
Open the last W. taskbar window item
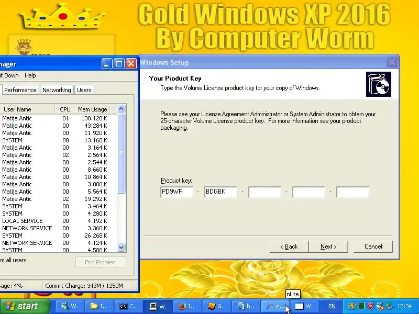(304, 306)
